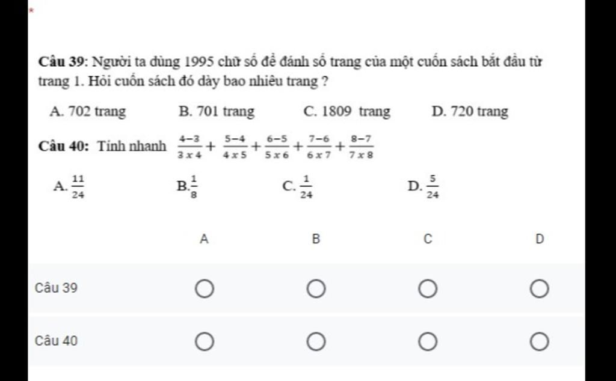Viewport: 616px width, 381px height.
Task: Mark option D in Câu 39 row
Action: point(539,289)
